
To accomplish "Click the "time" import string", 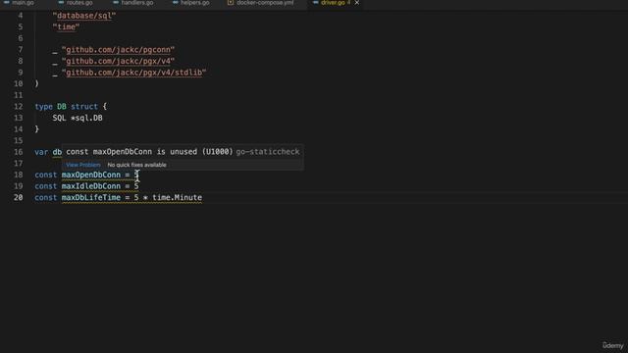I will point(66,26).
